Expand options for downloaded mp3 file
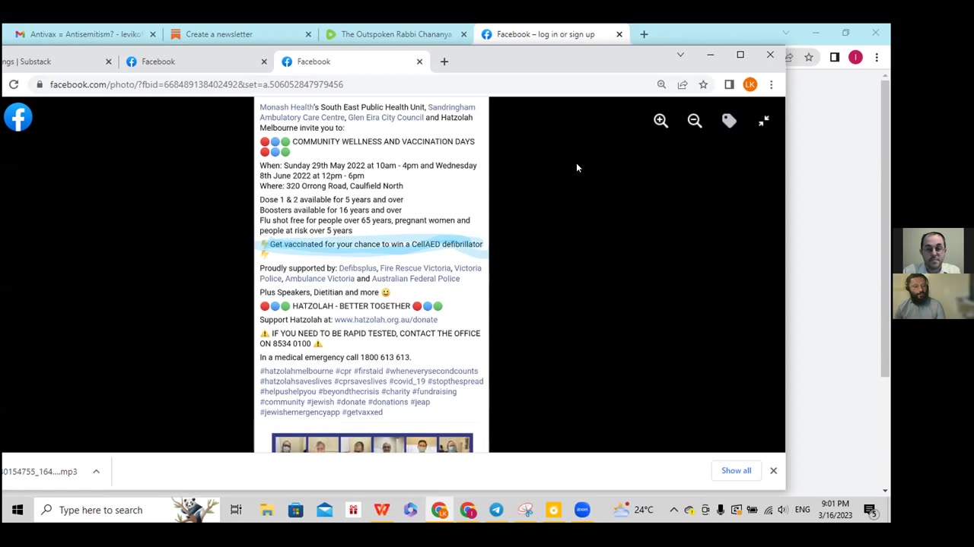Viewport: 974px width, 547px height. [96, 472]
